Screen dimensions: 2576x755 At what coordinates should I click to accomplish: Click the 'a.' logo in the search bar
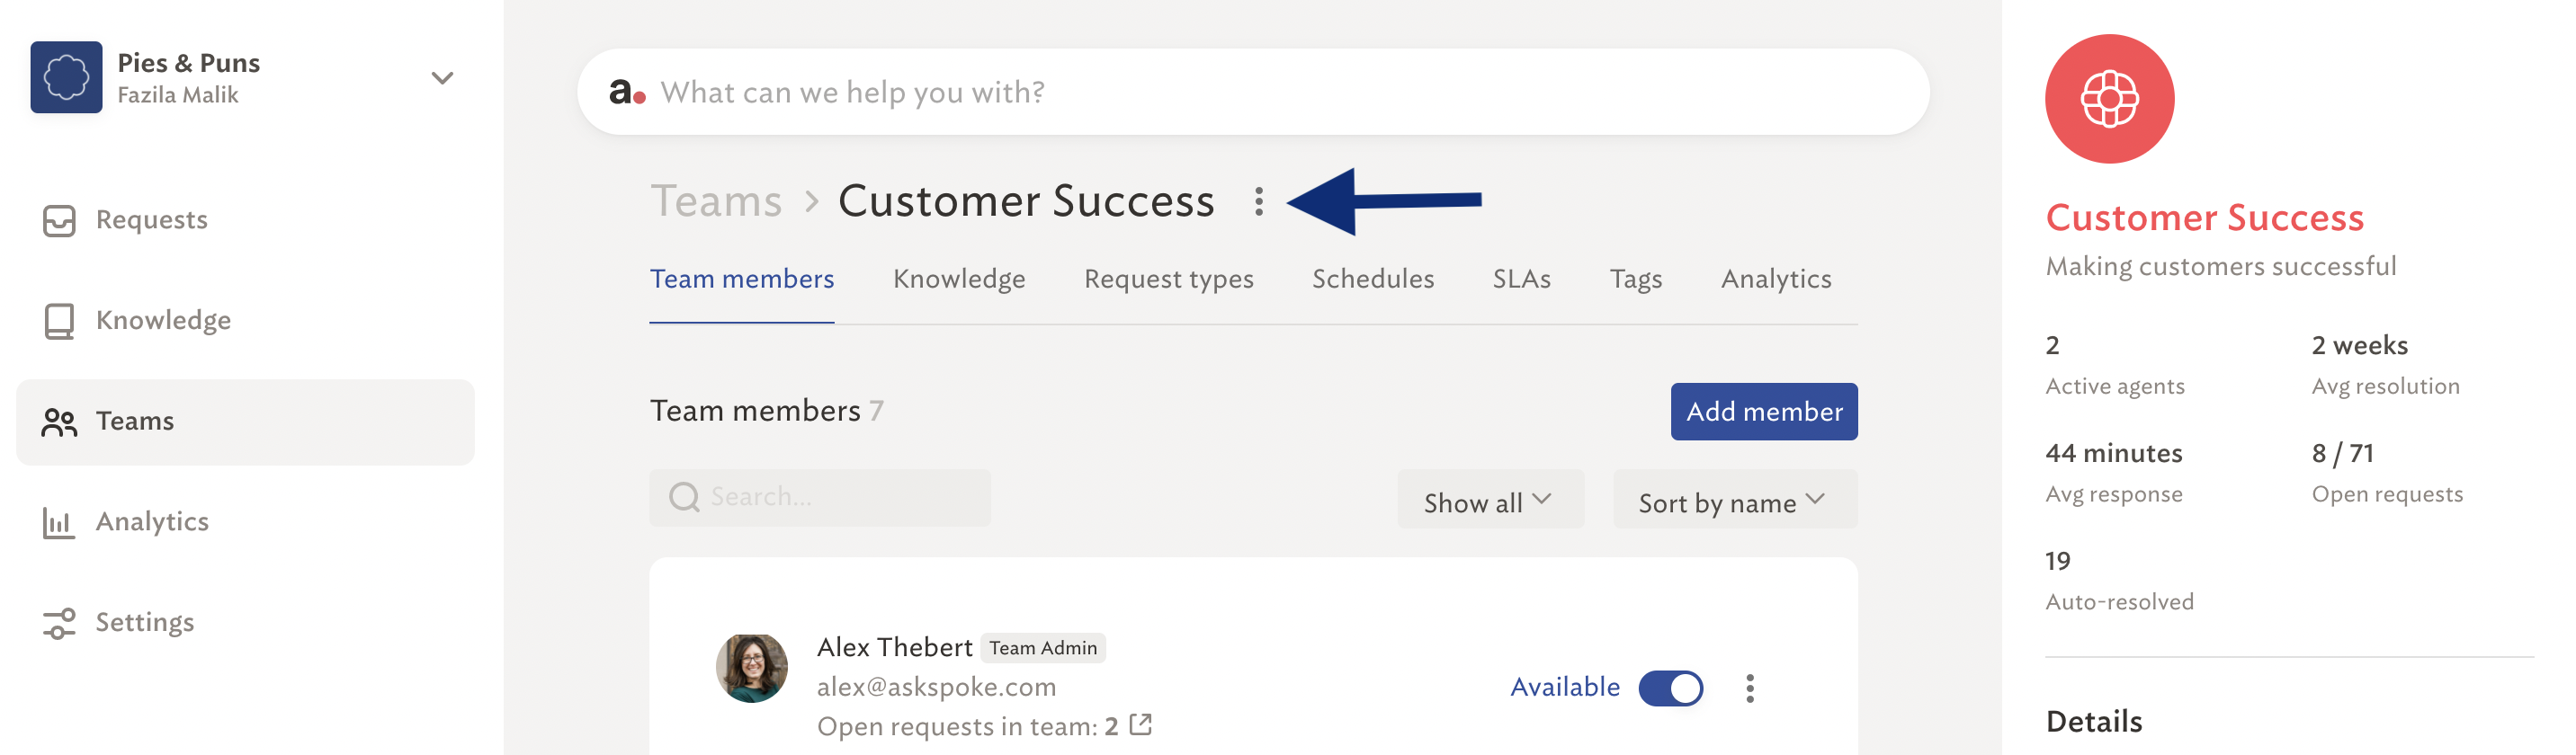[x=627, y=92]
